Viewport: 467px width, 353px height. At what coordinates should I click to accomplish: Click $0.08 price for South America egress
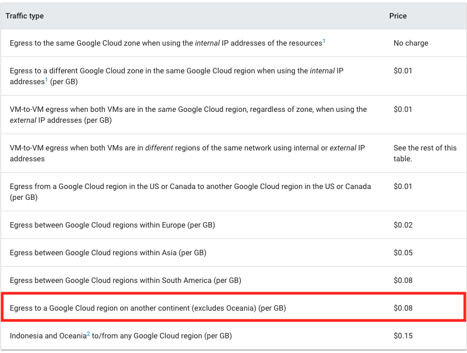click(403, 280)
